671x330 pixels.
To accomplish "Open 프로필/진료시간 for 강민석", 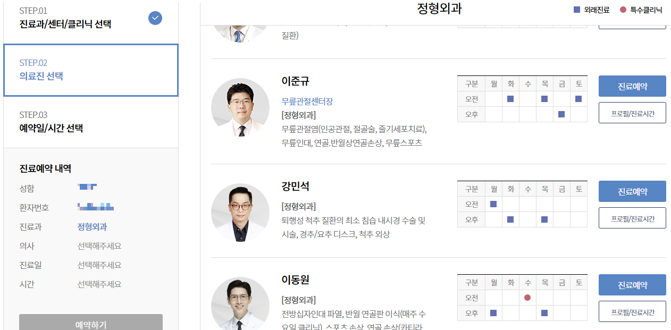I will (x=632, y=218).
